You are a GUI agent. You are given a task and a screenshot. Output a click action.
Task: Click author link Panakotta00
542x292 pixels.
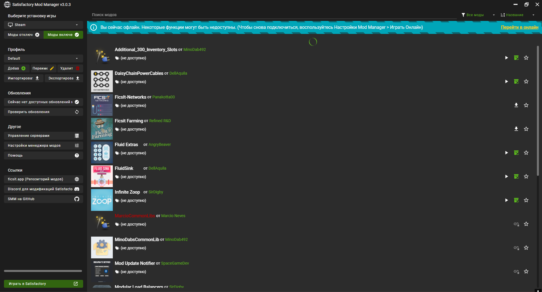click(x=163, y=97)
